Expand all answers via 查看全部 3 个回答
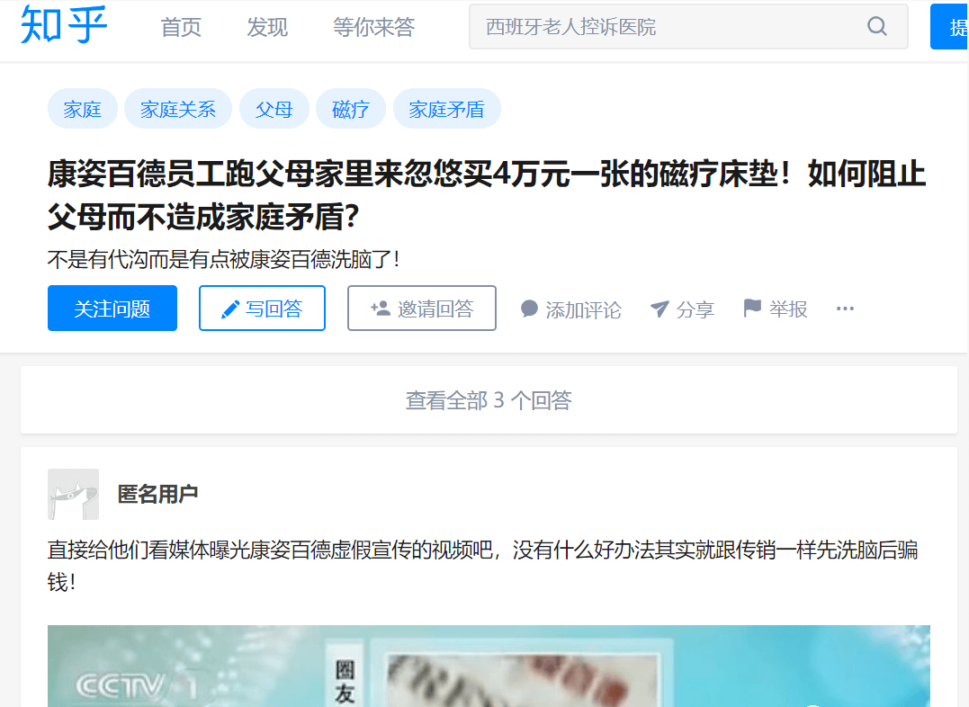 [489, 400]
